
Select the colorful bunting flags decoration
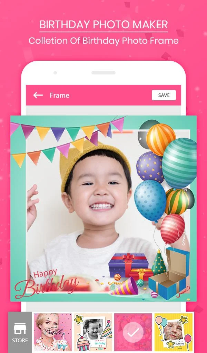pyautogui.click(x=68, y=140)
